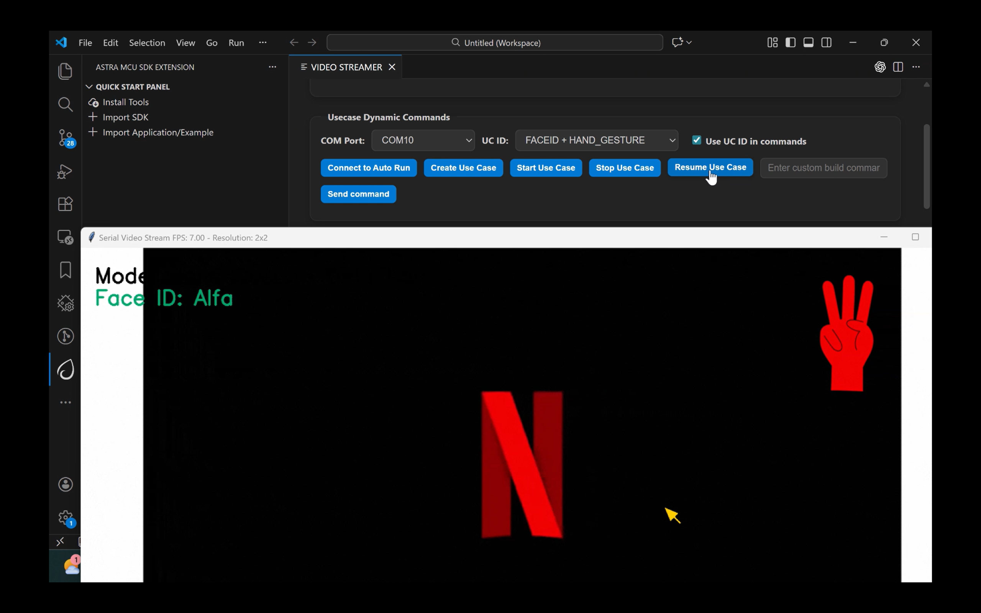
Task: Click Connect to Auto Run button
Action: point(369,168)
